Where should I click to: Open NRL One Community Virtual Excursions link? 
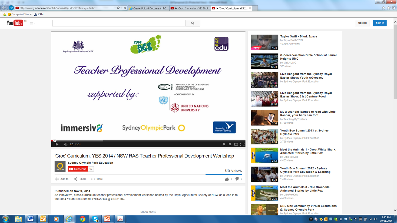[x=308, y=208]
